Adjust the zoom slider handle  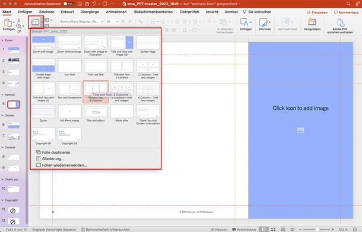317,229
